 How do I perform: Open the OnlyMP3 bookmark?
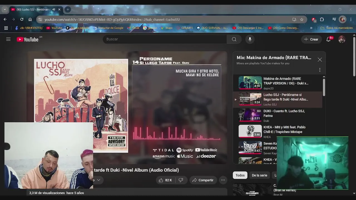click(x=184, y=28)
